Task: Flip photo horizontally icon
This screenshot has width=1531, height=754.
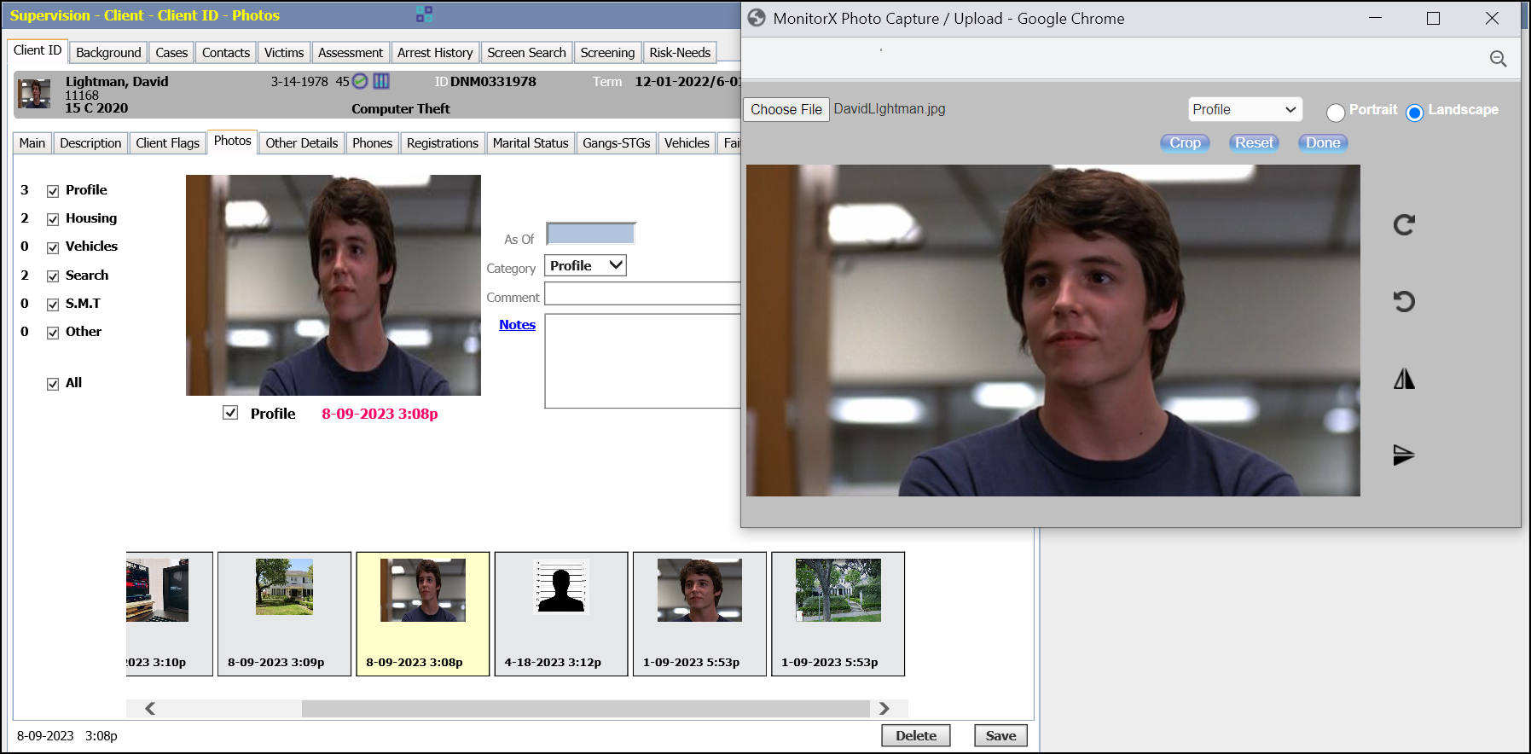Action: tap(1404, 379)
